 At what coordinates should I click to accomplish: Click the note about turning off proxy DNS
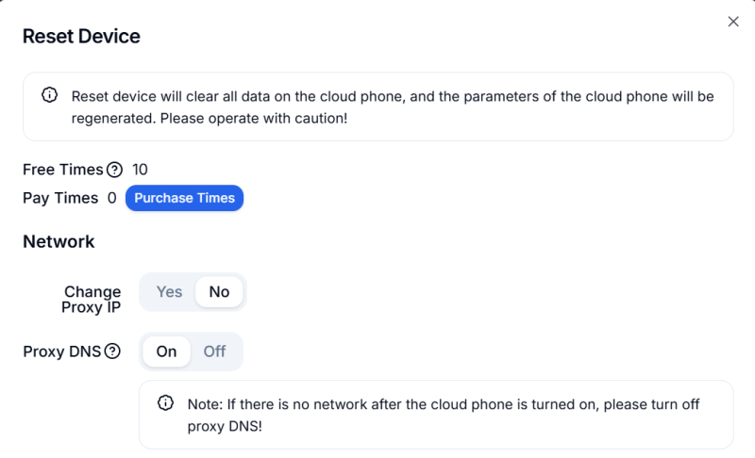(x=444, y=415)
